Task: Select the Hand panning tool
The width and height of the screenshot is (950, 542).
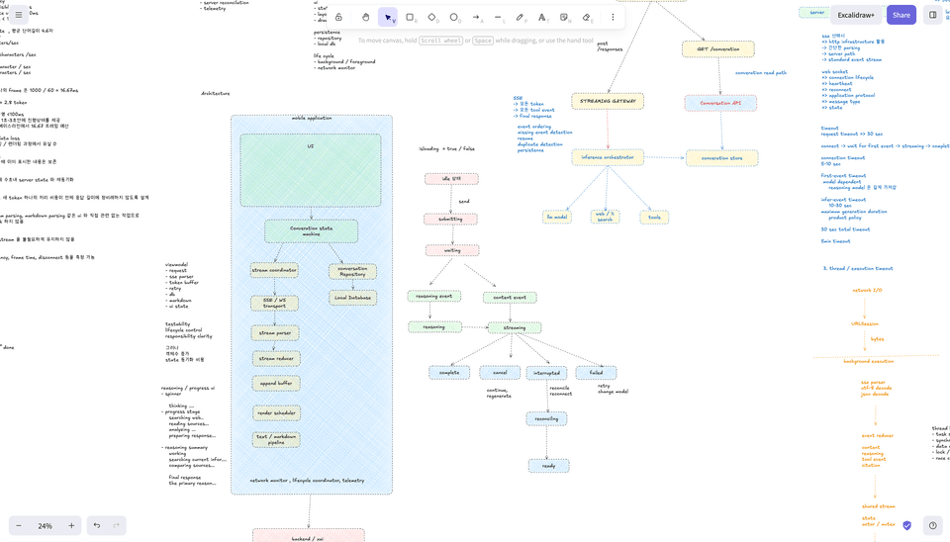Action: point(365,17)
